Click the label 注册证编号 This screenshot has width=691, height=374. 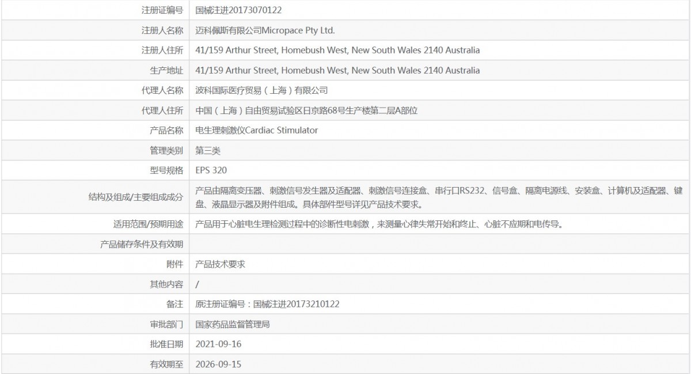[162, 10]
